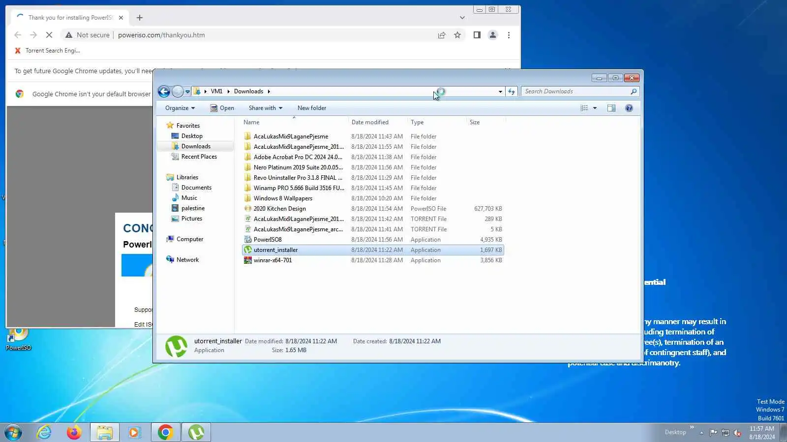Select the PowerISO8 application file
The image size is (787, 442).
[x=268, y=240]
